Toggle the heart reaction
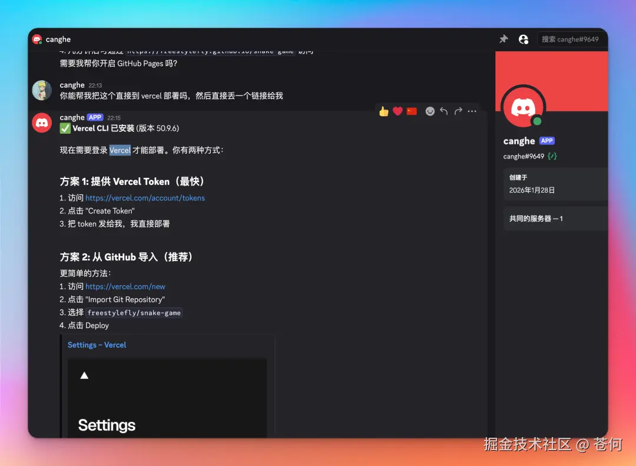The width and height of the screenshot is (636, 466). pyautogui.click(x=397, y=111)
